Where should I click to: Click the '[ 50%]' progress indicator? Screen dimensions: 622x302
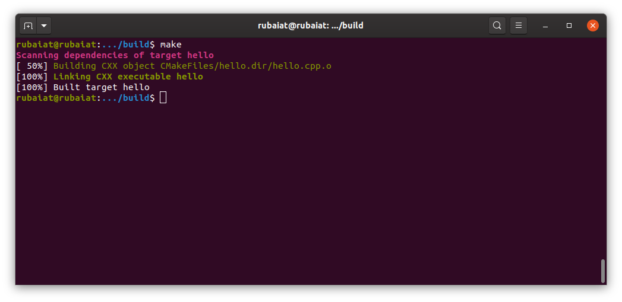pyautogui.click(x=32, y=66)
